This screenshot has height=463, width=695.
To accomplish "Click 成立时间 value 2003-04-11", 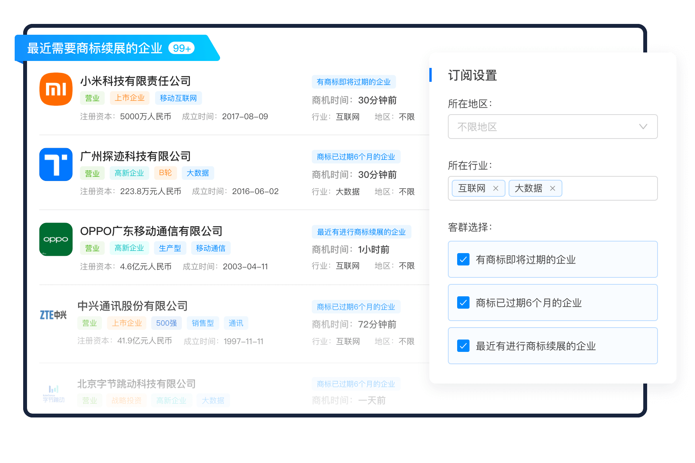I will pyautogui.click(x=245, y=267).
